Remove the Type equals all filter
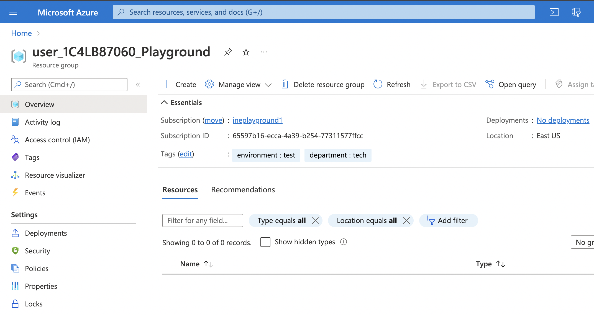The image size is (594, 315). 315,221
